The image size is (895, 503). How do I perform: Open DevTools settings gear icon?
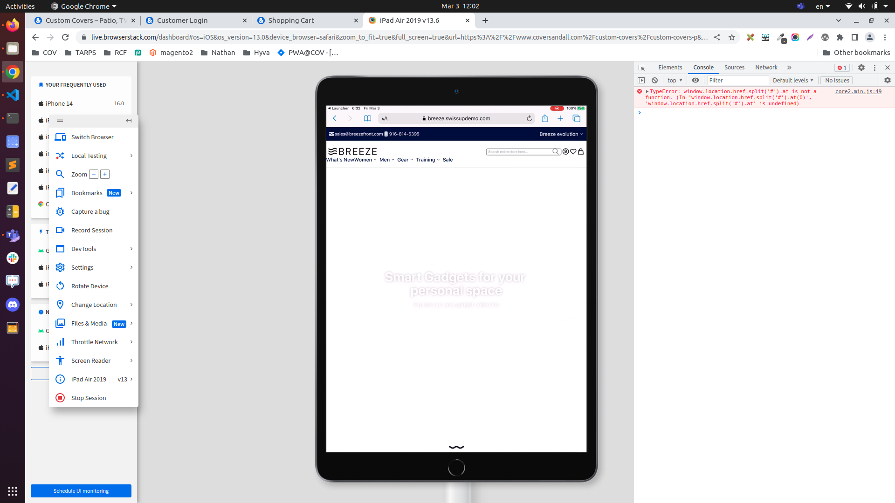coord(861,68)
